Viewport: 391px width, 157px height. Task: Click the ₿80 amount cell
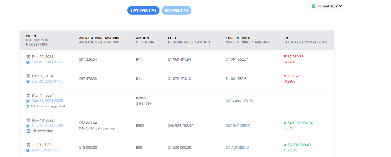pos(139,147)
